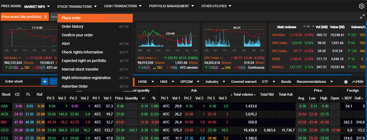Open price board table settings gear
This screenshot has width=367, height=140.
[346, 82]
